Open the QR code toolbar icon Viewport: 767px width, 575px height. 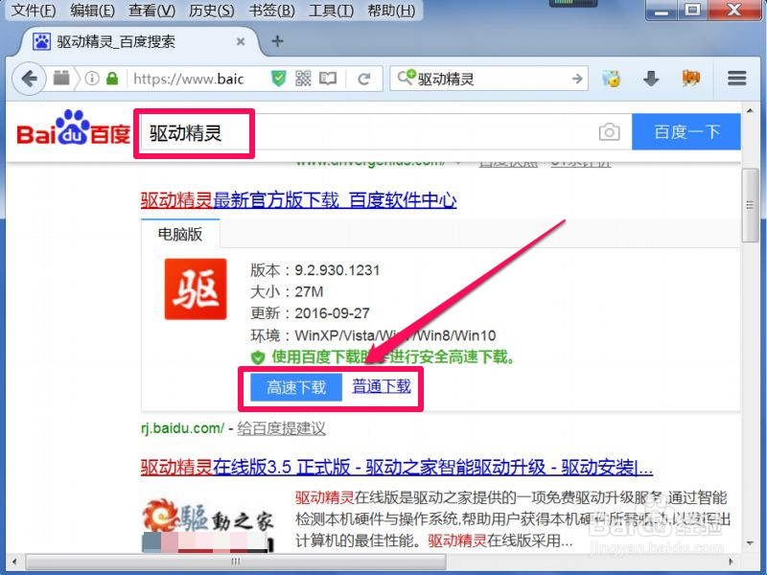[x=303, y=79]
